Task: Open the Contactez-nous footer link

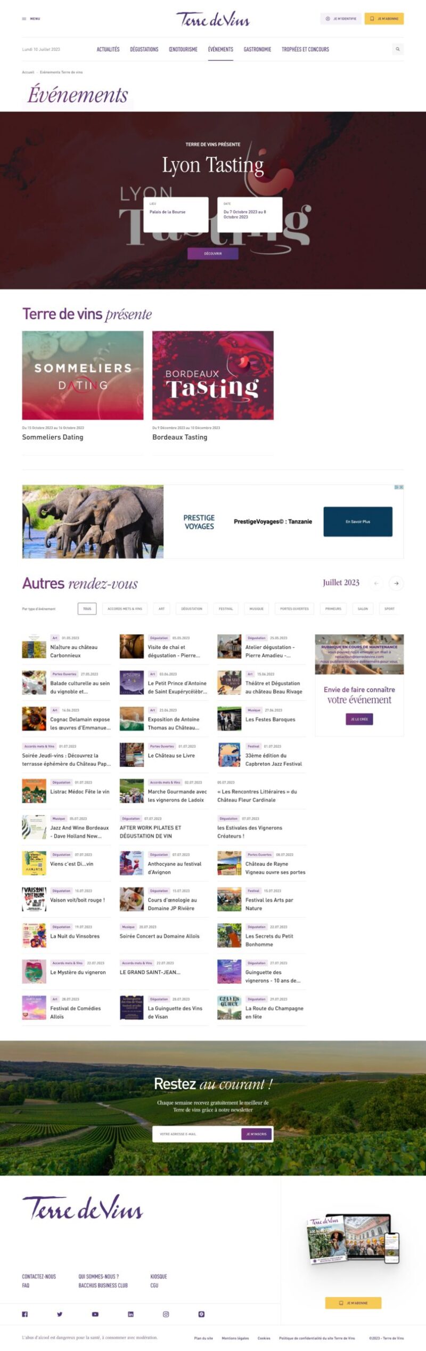Action: pyautogui.click(x=39, y=1276)
